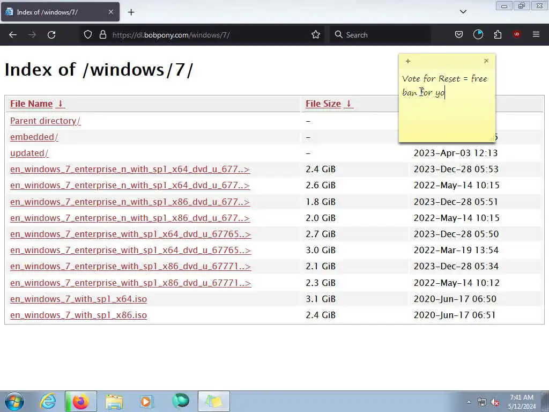Open muted volume tray icon

tap(495, 402)
